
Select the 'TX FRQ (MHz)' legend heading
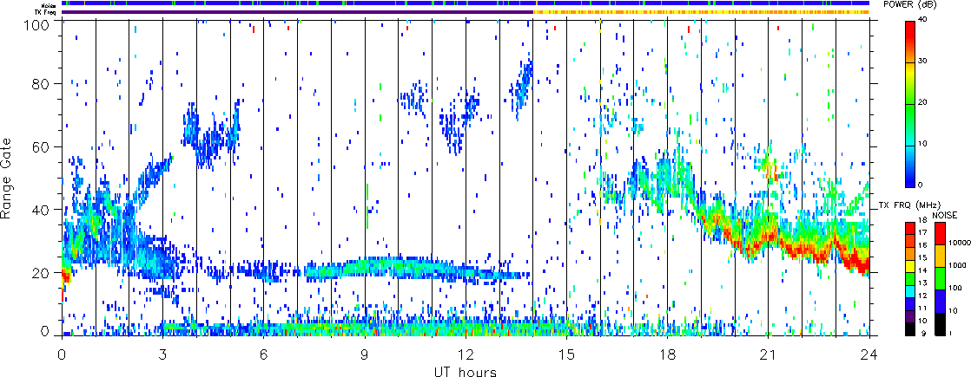tap(909, 205)
